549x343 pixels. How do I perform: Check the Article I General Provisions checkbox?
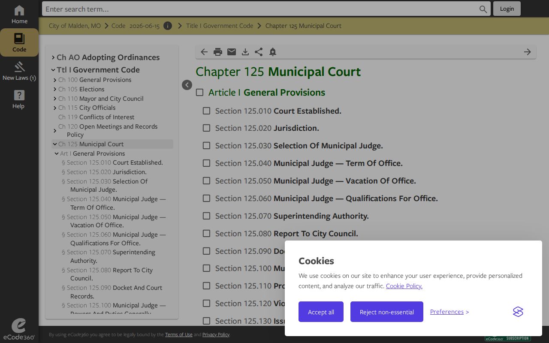click(199, 92)
